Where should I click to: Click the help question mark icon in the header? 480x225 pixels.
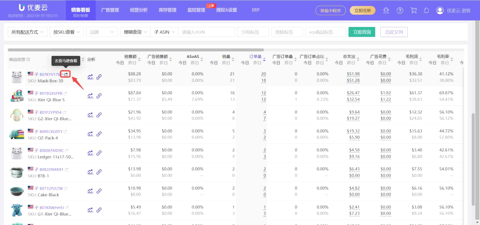point(400,10)
